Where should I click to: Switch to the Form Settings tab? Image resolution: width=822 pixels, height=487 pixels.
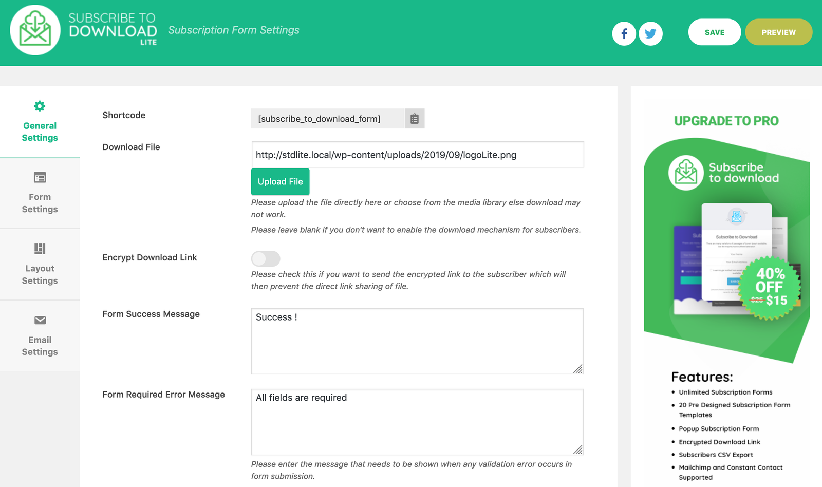click(x=40, y=203)
